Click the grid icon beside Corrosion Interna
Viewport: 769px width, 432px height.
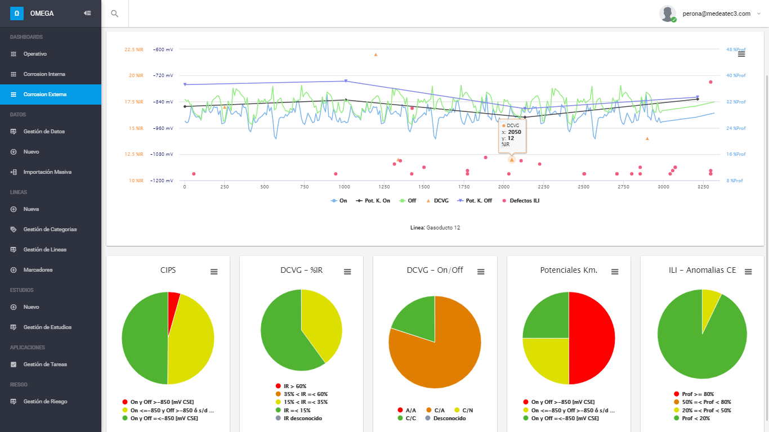14,74
